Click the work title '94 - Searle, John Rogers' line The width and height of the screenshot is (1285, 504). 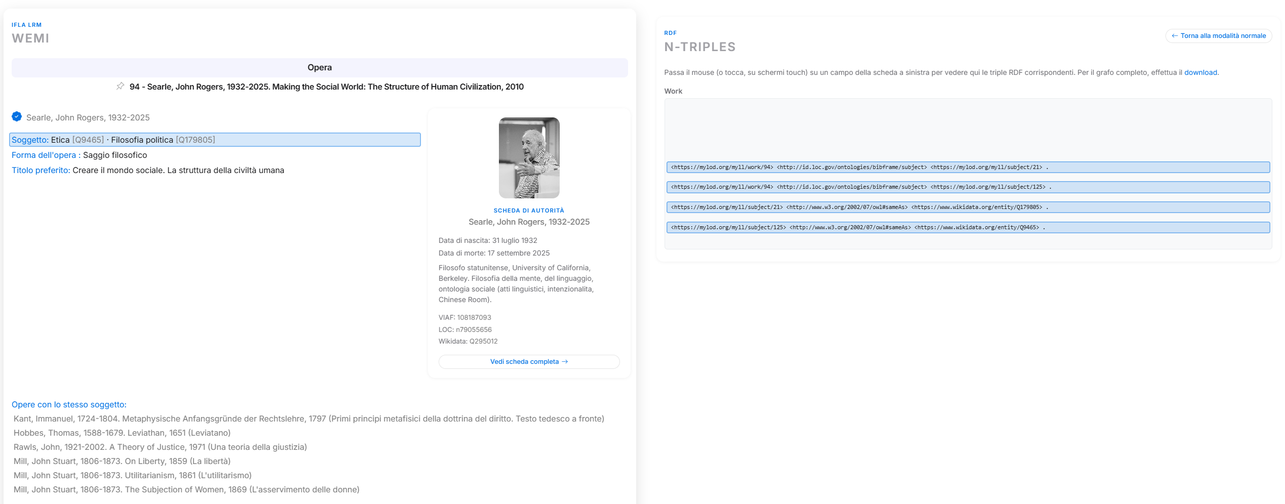pos(327,87)
